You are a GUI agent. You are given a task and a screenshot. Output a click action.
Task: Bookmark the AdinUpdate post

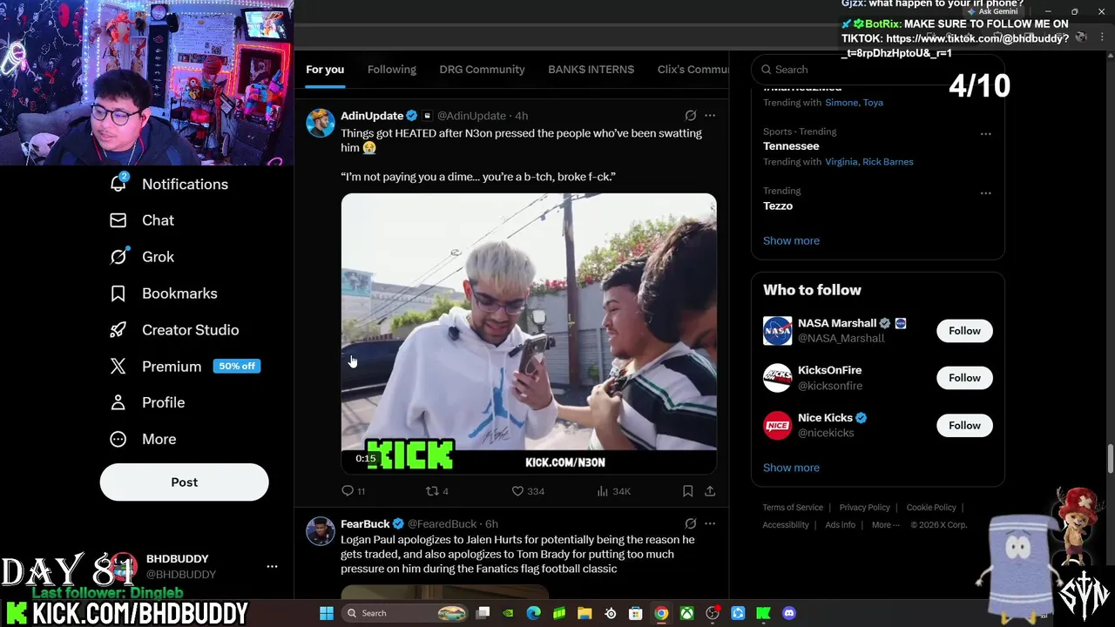687,491
